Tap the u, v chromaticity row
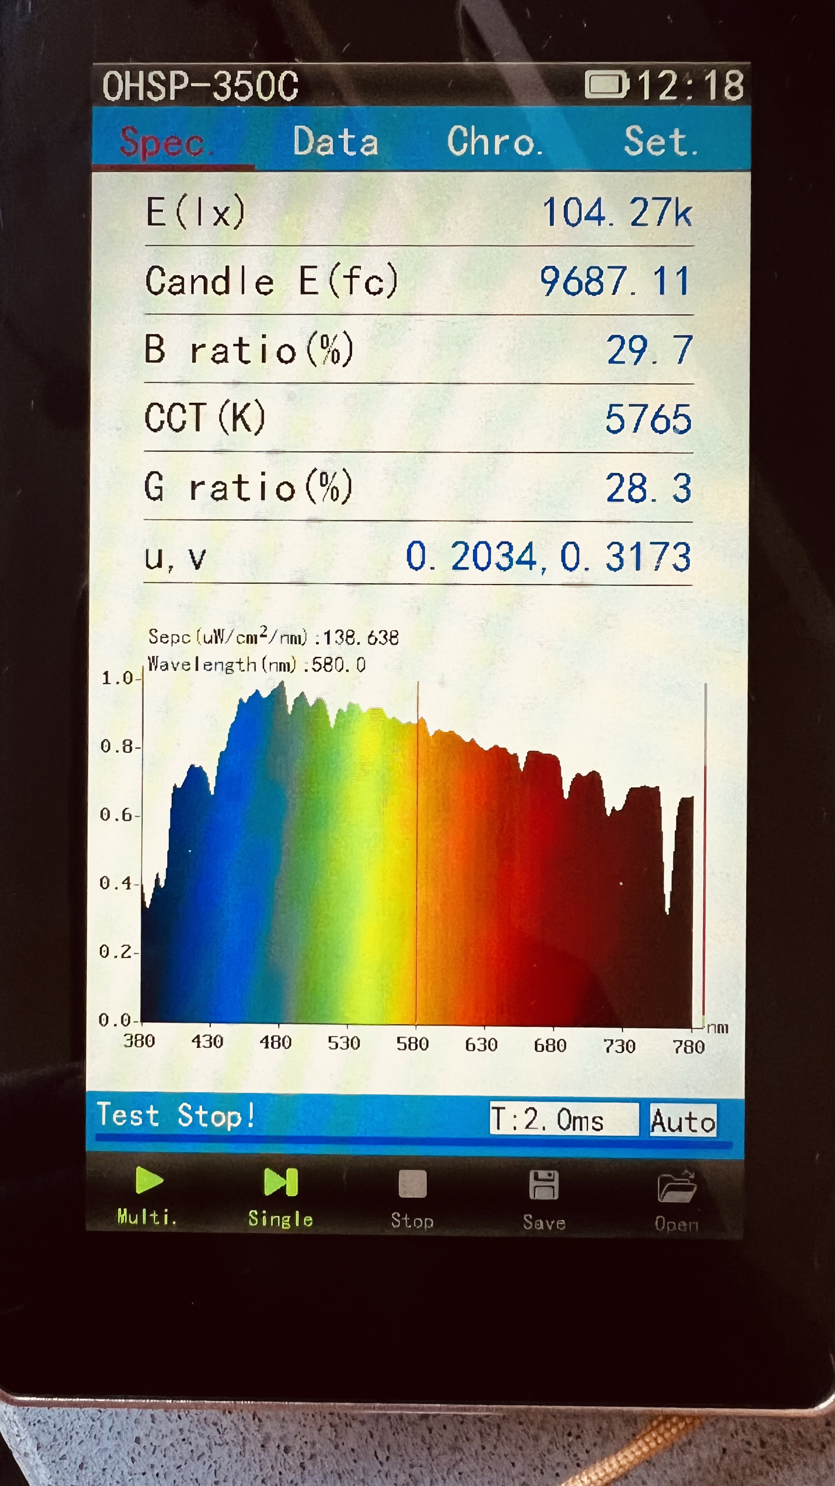 click(418, 557)
